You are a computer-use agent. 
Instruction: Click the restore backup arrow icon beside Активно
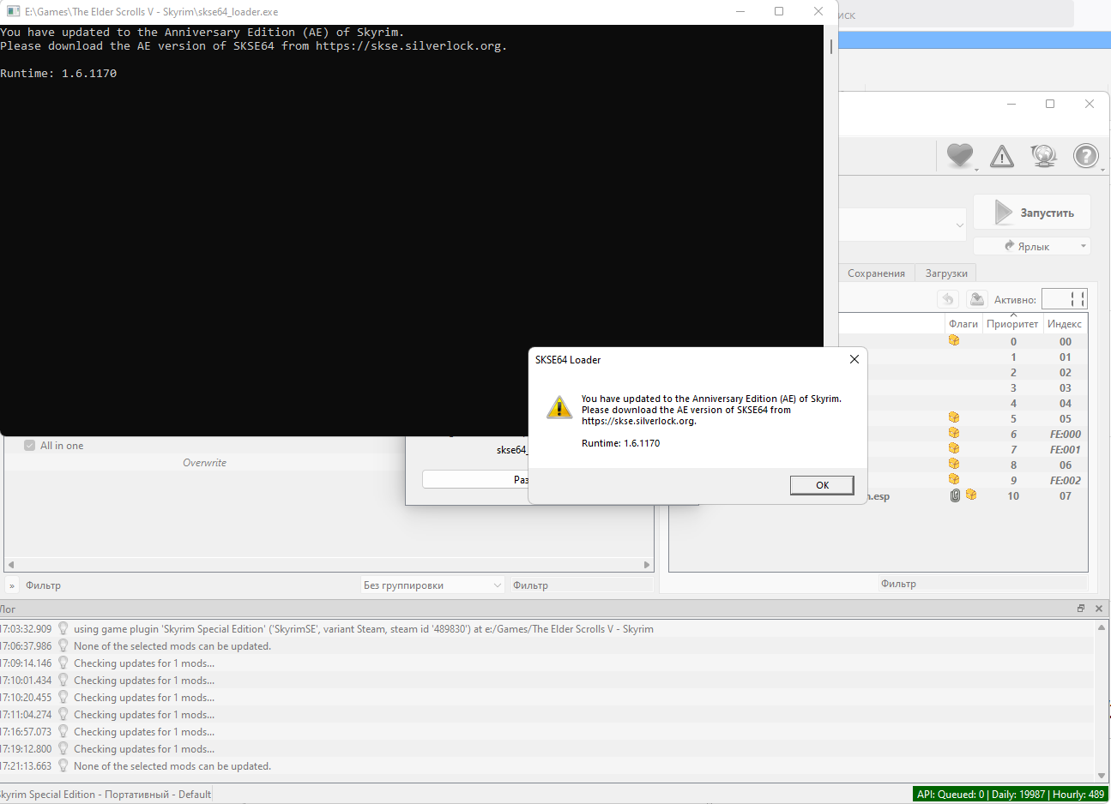pyautogui.click(x=948, y=299)
